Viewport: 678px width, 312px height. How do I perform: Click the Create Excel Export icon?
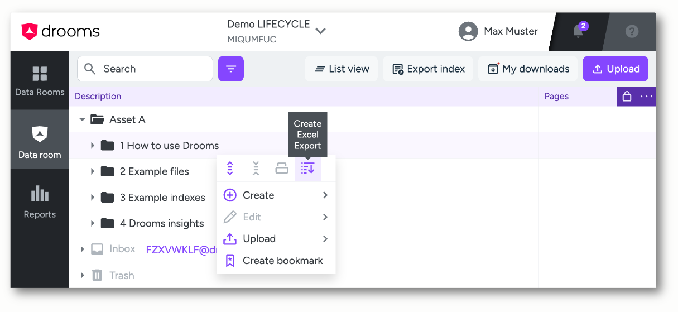click(x=307, y=168)
